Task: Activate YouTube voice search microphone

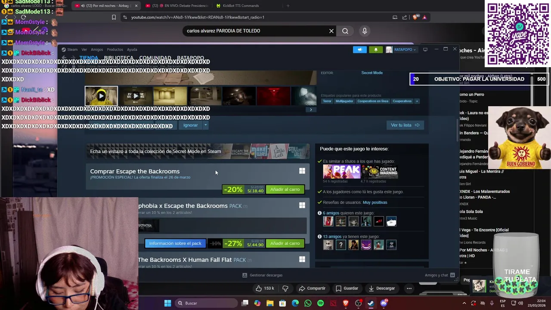Action: click(365, 31)
